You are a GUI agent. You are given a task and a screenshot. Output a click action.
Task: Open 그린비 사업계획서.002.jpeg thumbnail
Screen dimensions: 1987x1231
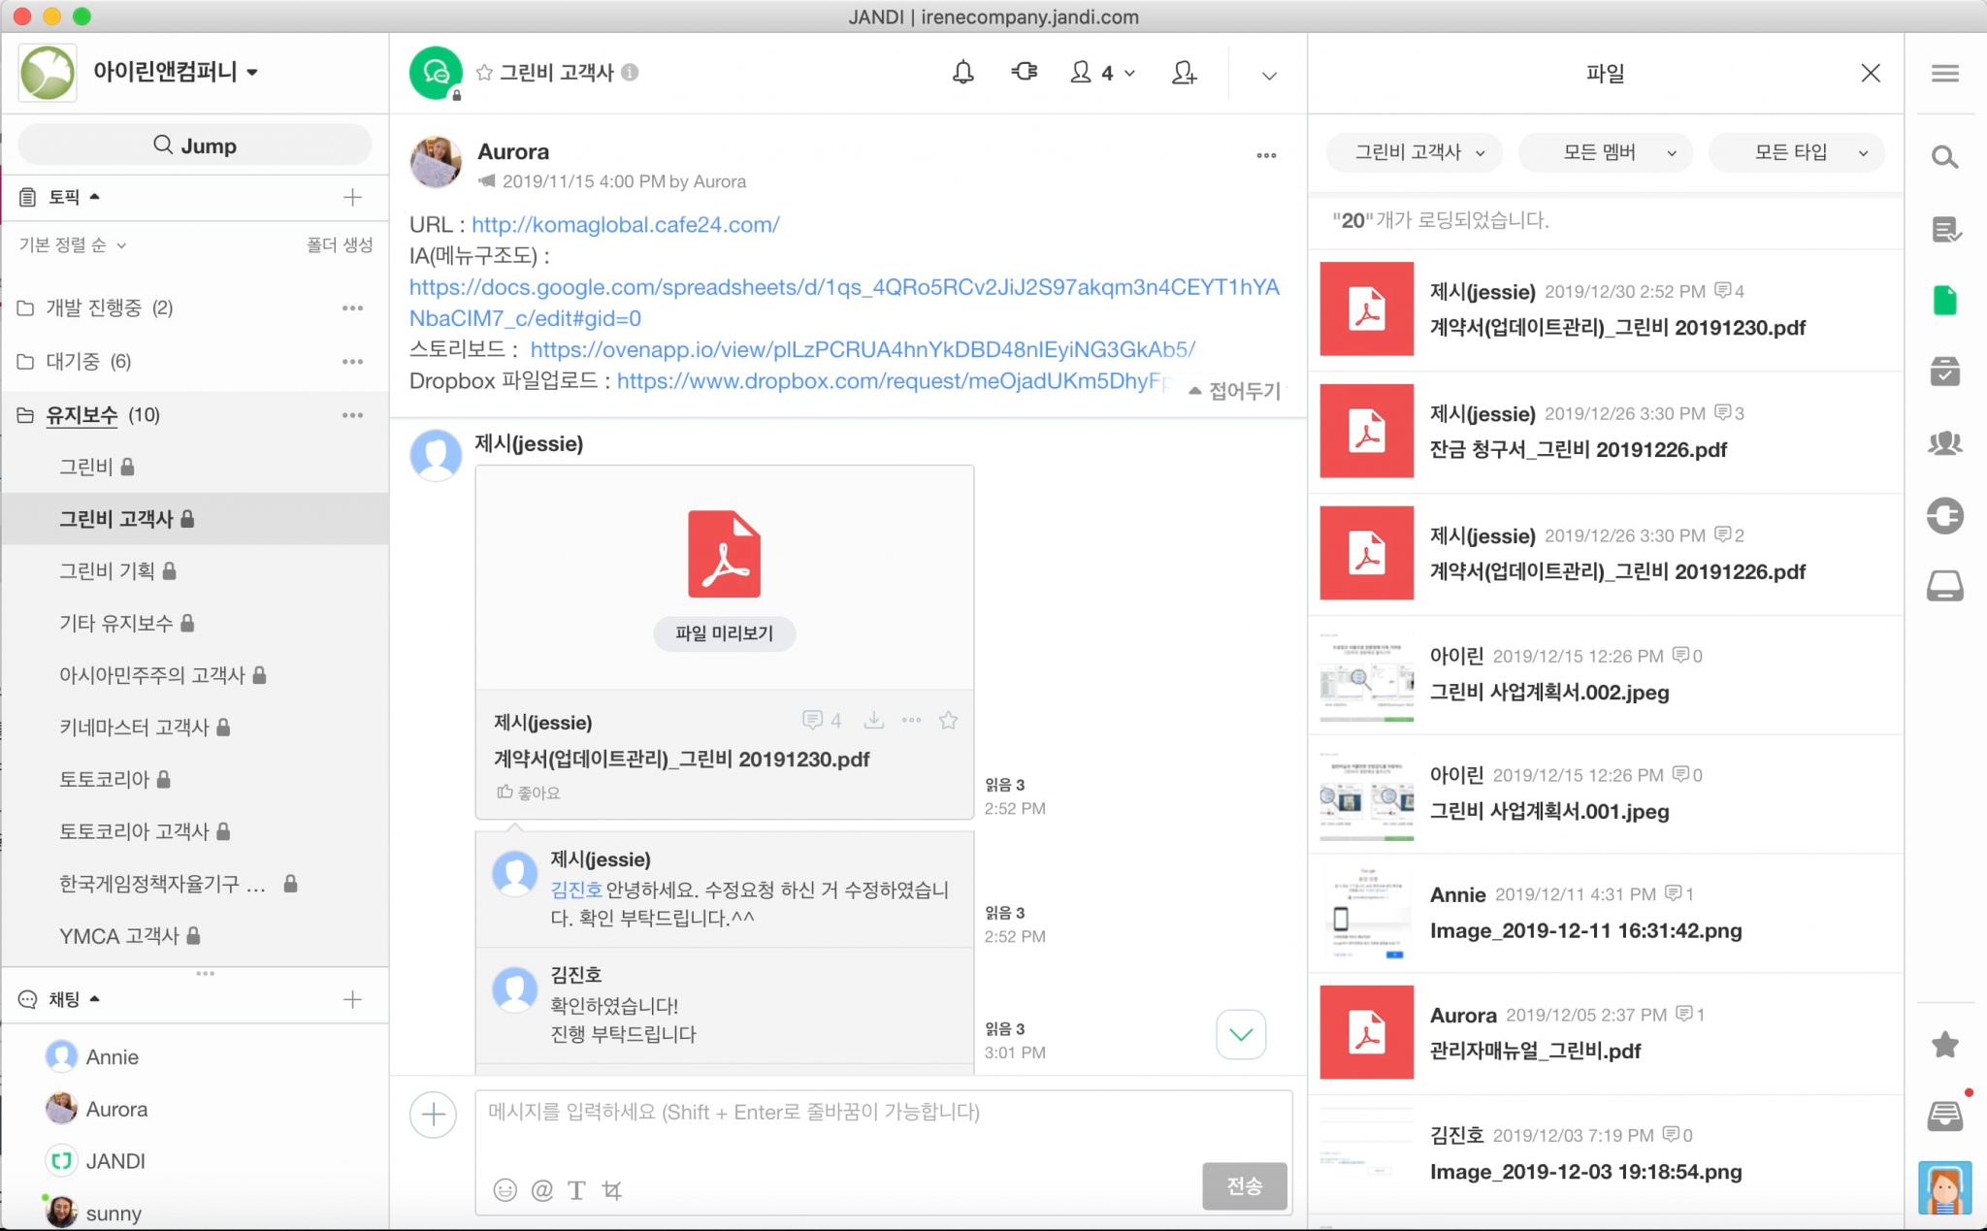1366,676
